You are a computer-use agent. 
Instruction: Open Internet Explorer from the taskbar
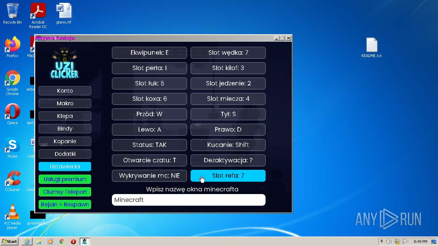pyautogui.click(x=27, y=242)
